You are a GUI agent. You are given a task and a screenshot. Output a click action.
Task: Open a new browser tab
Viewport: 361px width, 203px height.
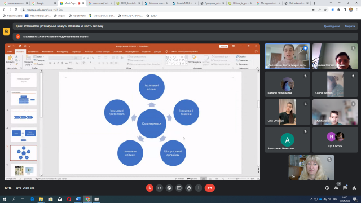click(315, 3)
